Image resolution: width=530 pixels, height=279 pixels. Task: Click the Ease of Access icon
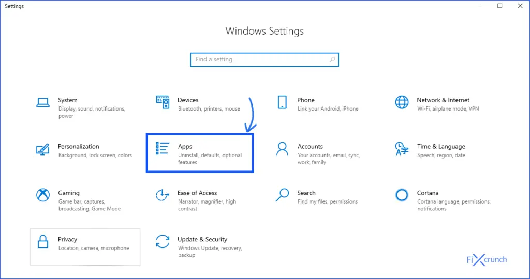[163, 195]
